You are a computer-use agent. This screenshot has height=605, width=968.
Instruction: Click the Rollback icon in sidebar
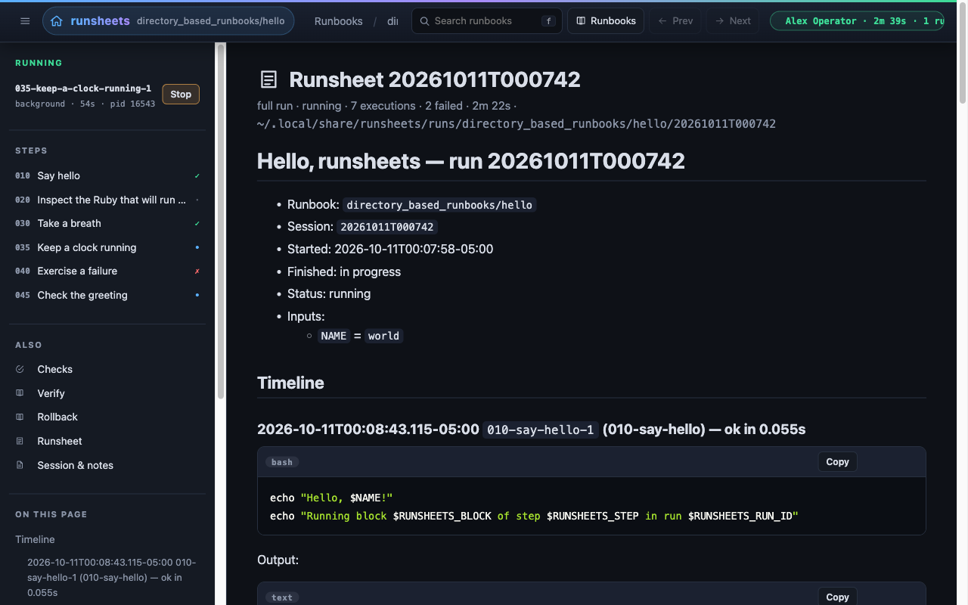coord(20,417)
